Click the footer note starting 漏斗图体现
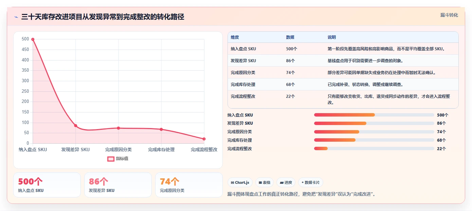Screen dimensions: 472x211 tap(302, 194)
